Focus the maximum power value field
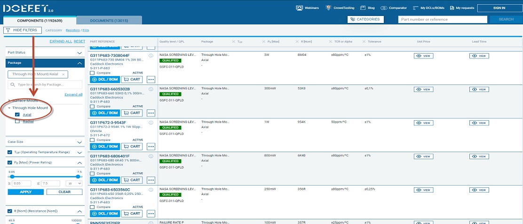The height and width of the screenshot is (224, 523). coord(51,184)
